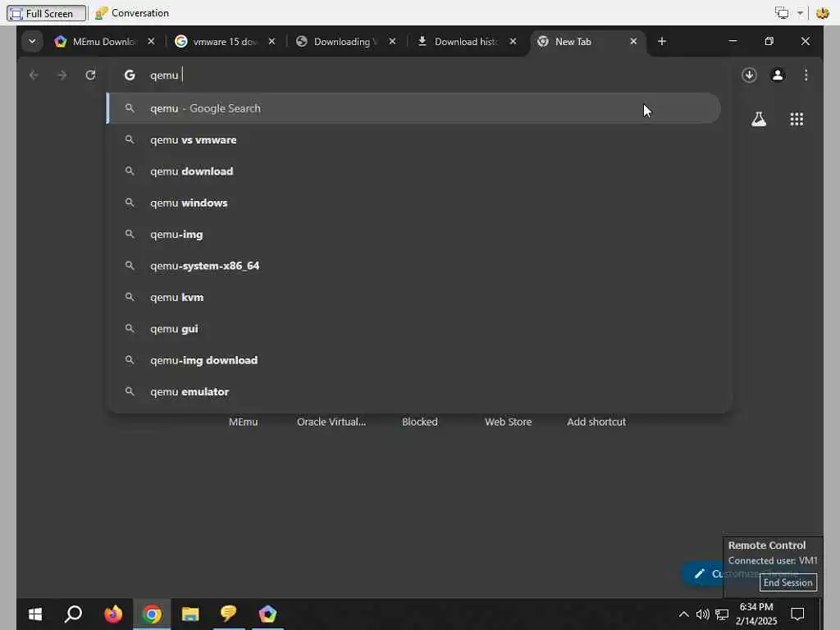Open Chrome's tab search chevron
The width and height of the screenshot is (840, 630).
[x=32, y=41]
